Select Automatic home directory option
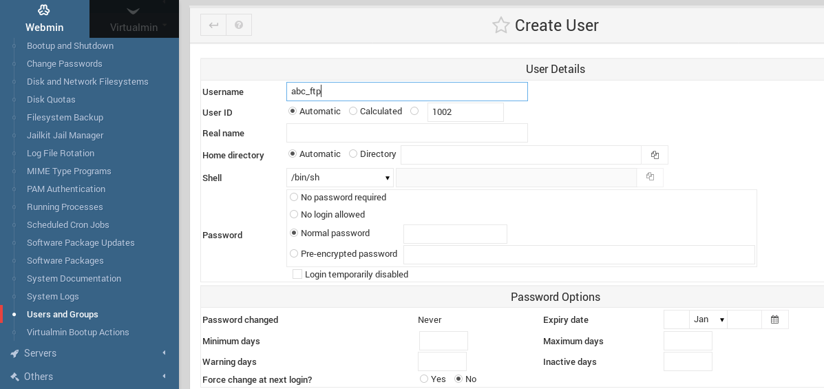This screenshot has width=824, height=389. pyautogui.click(x=293, y=154)
